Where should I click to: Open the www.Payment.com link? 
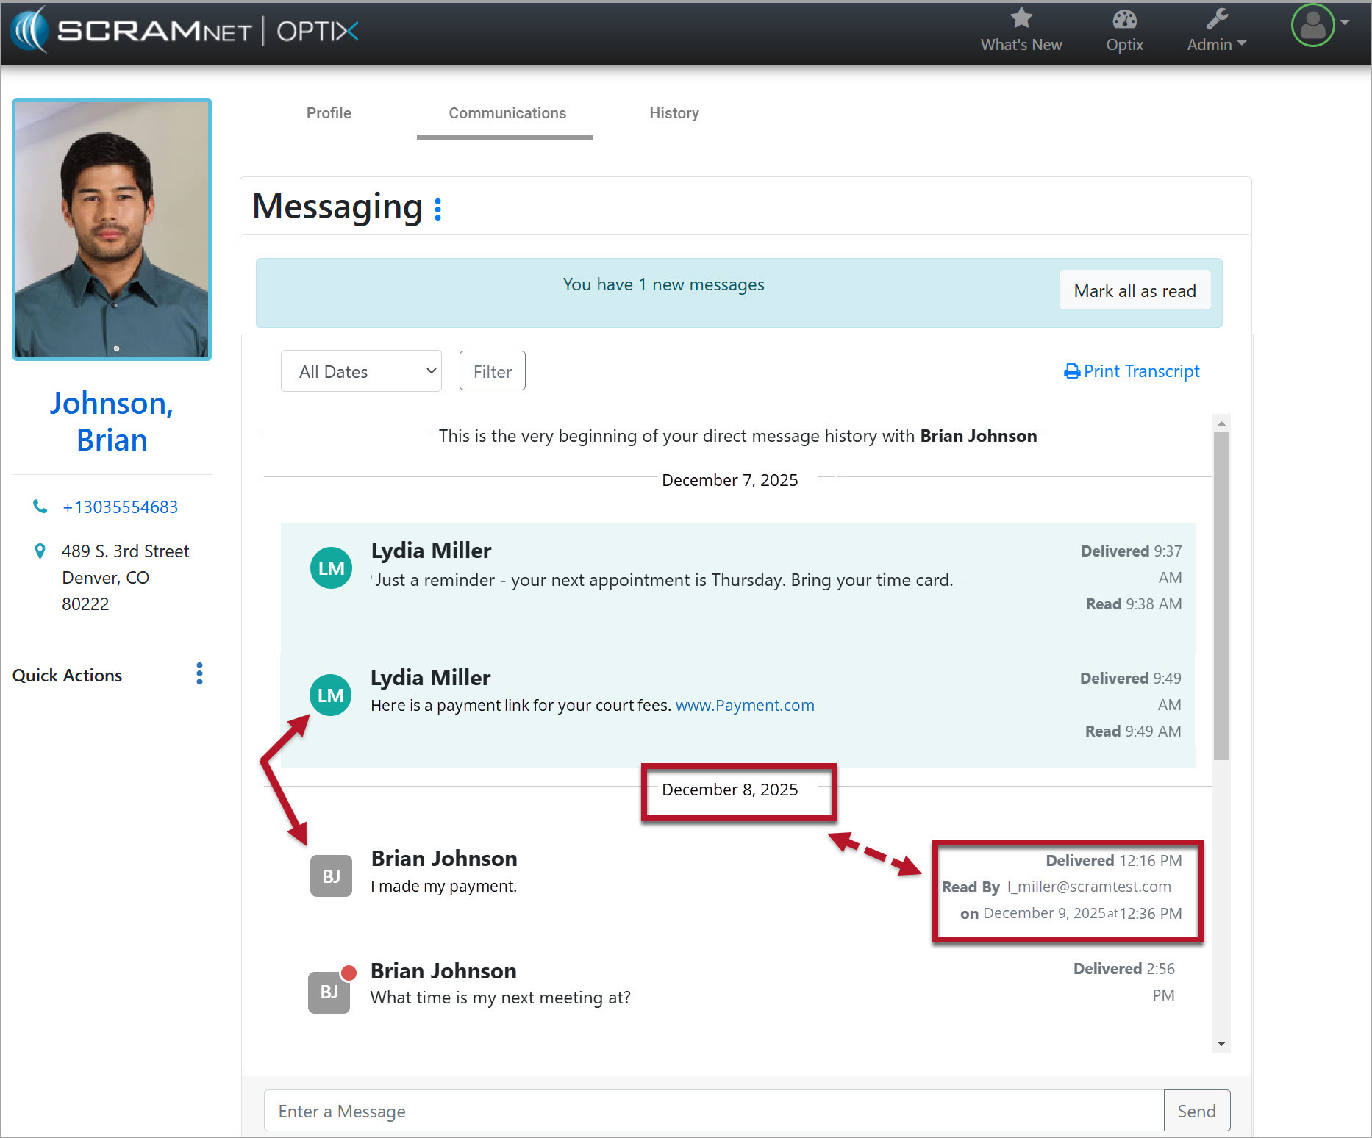(744, 705)
